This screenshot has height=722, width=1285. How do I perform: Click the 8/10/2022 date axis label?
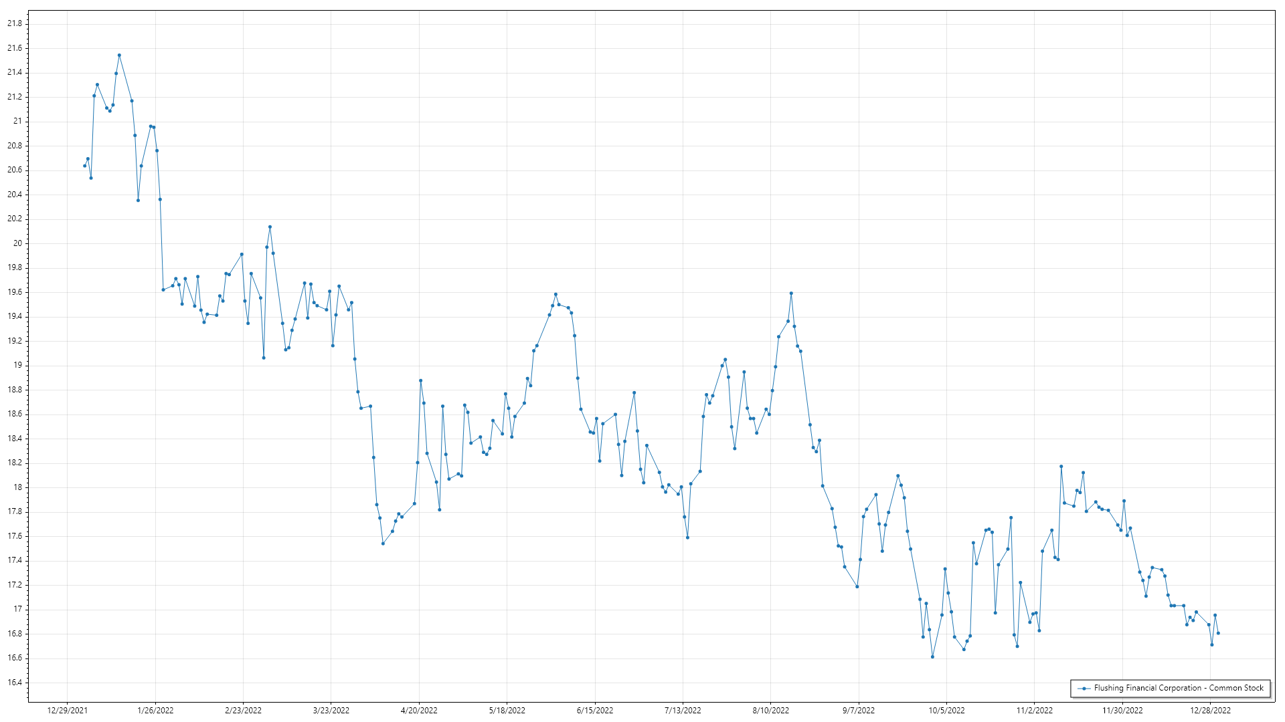[771, 710]
